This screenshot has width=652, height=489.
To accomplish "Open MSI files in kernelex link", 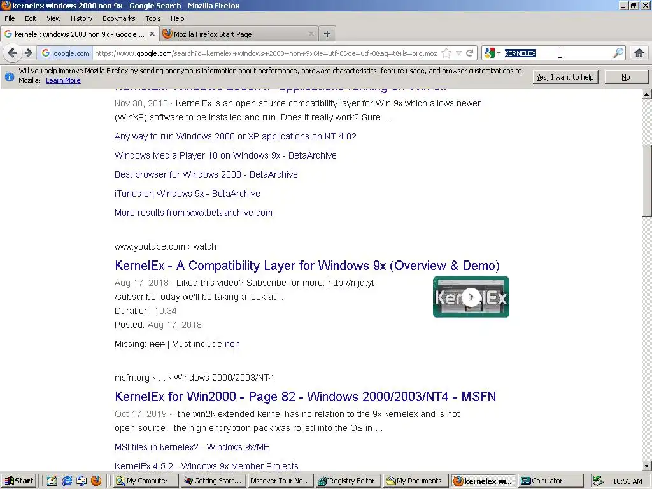I will (192, 447).
